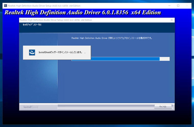Click the outer window's Realtek title bar icon
194x127 pixels.
pyautogui.click(x=6, y=6)
